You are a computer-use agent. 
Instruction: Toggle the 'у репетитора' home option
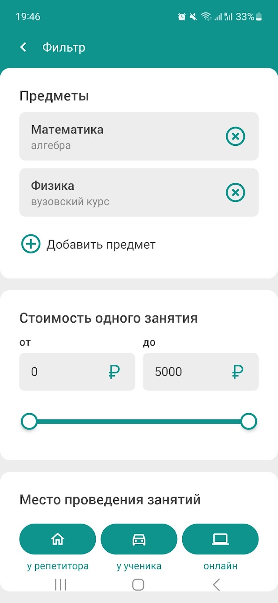tap(58, 539)
